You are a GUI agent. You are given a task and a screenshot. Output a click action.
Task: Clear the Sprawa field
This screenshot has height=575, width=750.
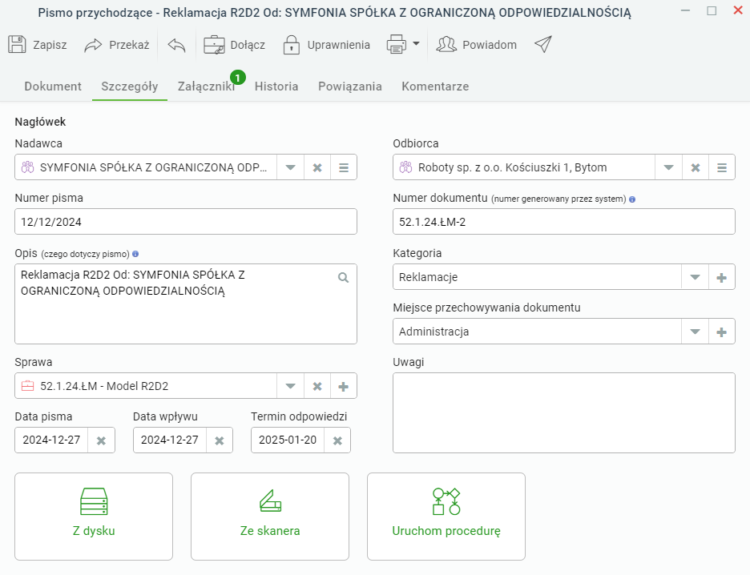click(317, 386)
